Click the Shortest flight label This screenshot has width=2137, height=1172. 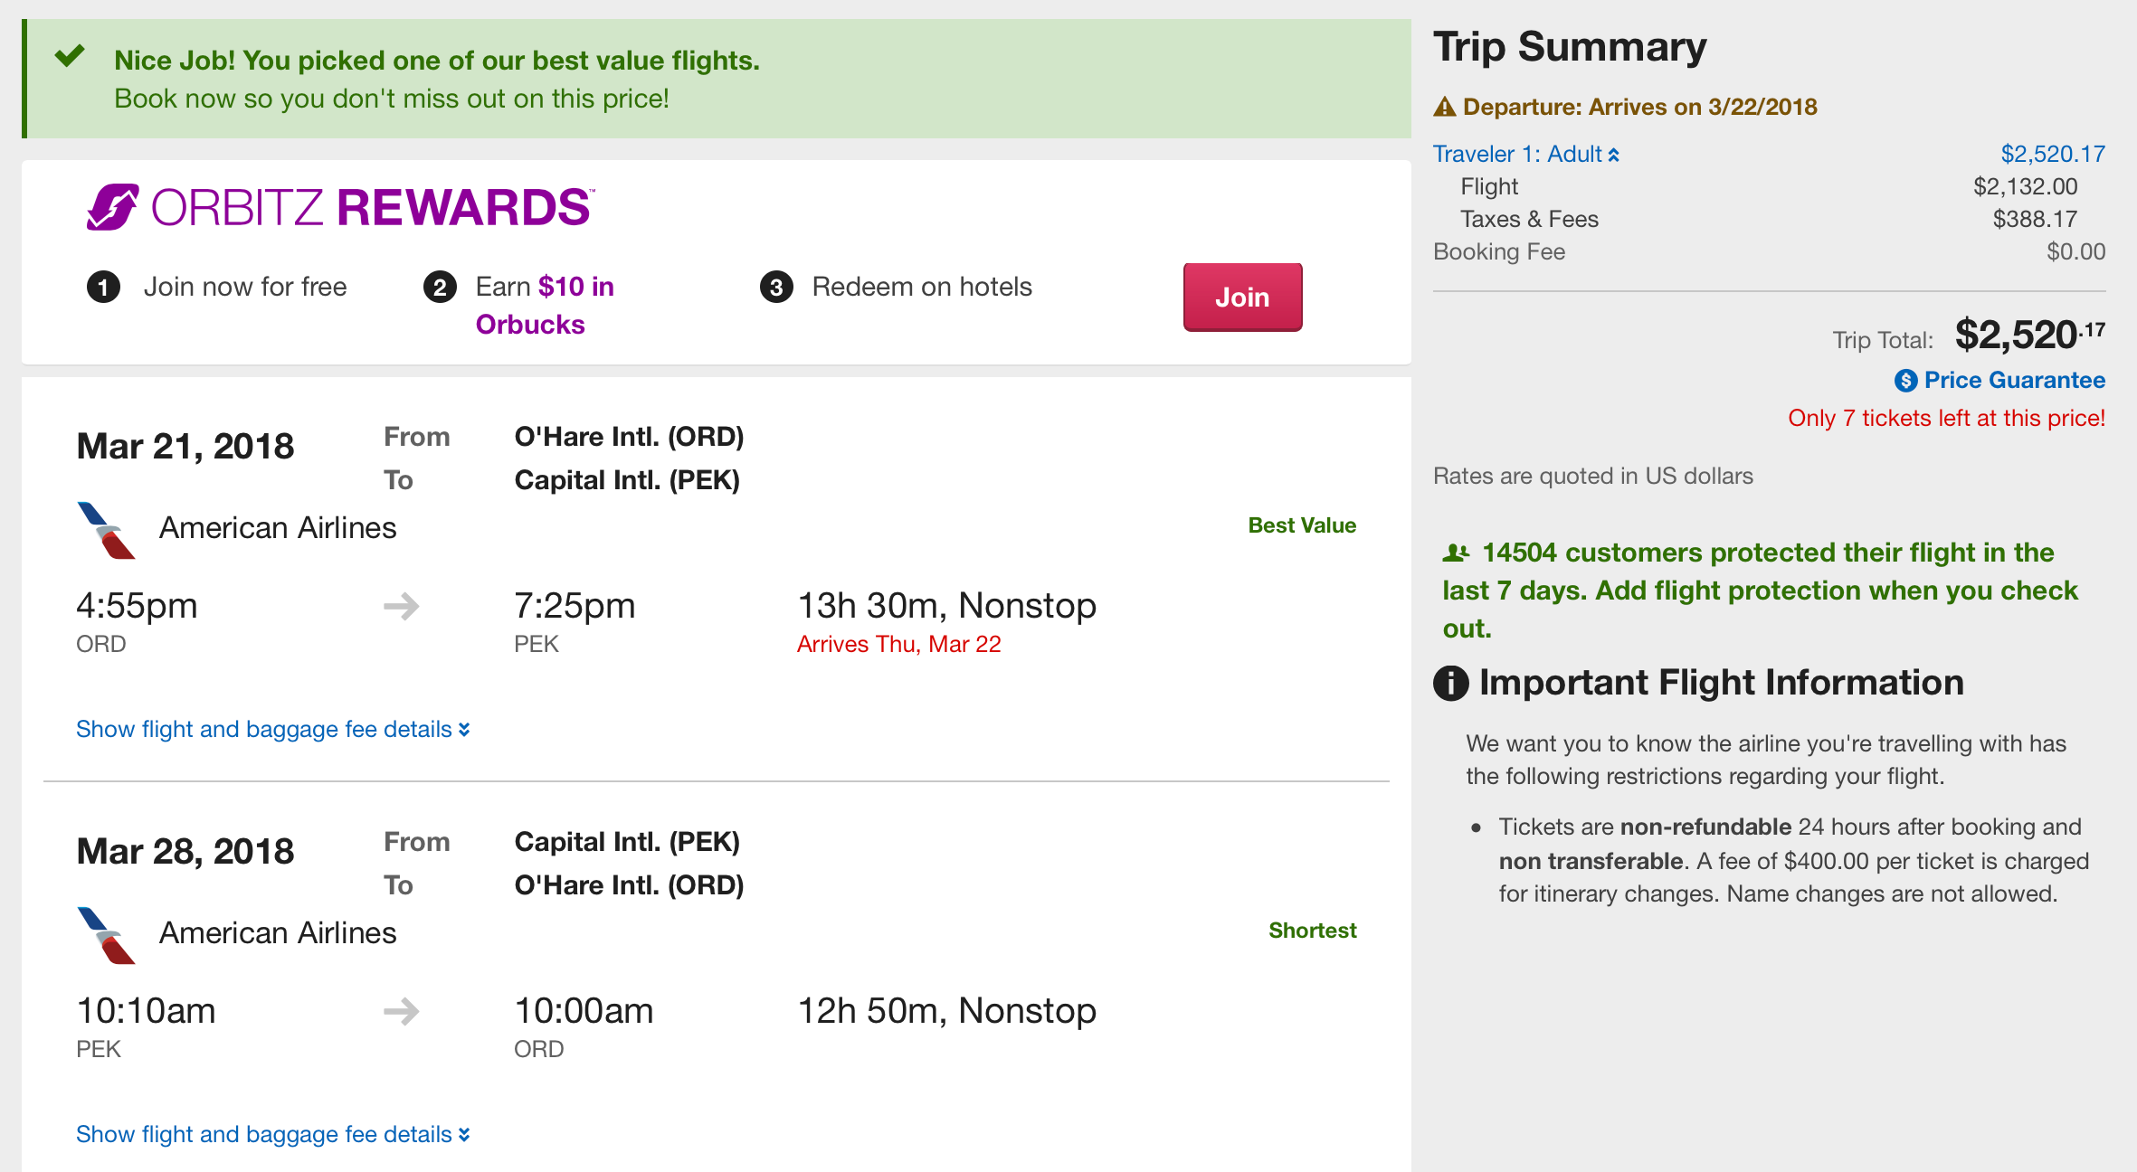click(x=1312, y=931)
